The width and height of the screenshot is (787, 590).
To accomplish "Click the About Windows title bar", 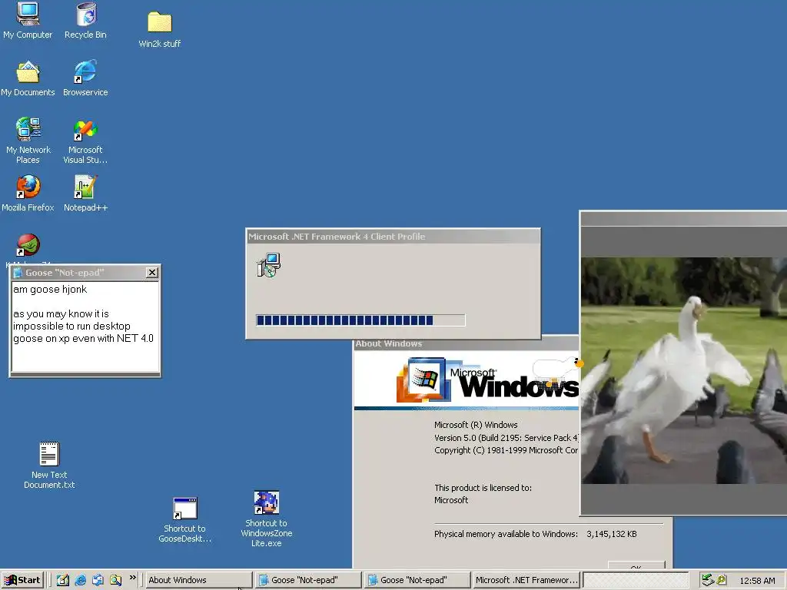I will [x=467, y=343].
